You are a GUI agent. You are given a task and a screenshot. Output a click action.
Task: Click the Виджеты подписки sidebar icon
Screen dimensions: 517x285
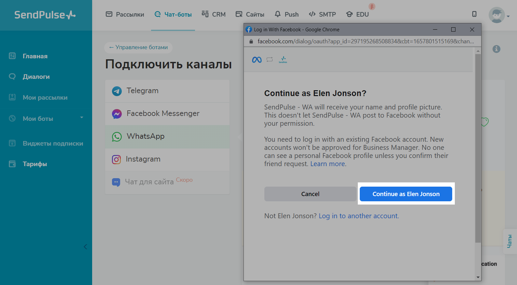point(12,143)
